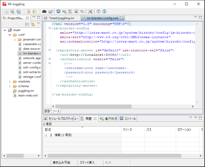
Task: Collapse all in ProjectNavigator panel
Action: (27, 24)
